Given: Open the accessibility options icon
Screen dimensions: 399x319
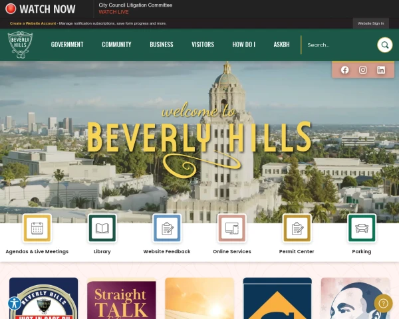Looking at the screenshot, I should 14,303.
